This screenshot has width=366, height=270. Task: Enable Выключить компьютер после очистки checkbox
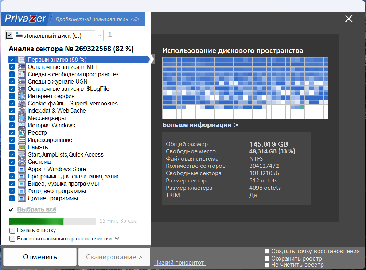tap(12, 239)
